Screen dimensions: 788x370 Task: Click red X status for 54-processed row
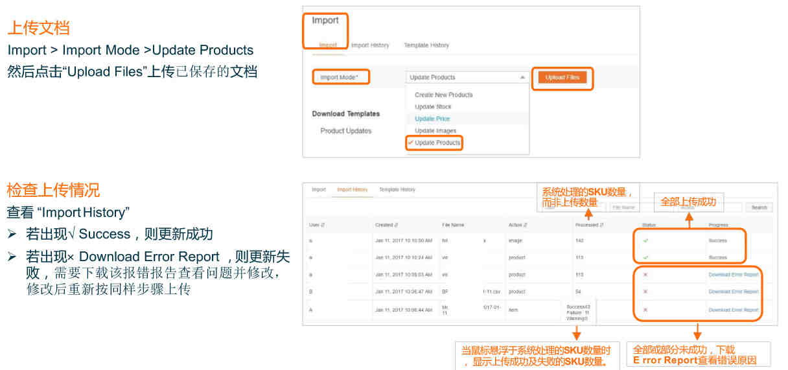[645, 292]
